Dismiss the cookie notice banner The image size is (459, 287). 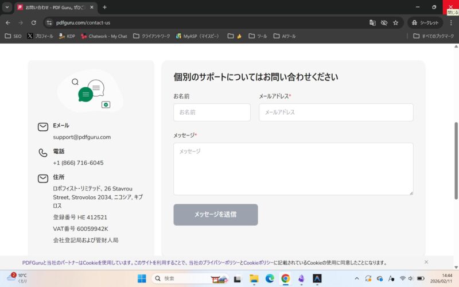426,262
